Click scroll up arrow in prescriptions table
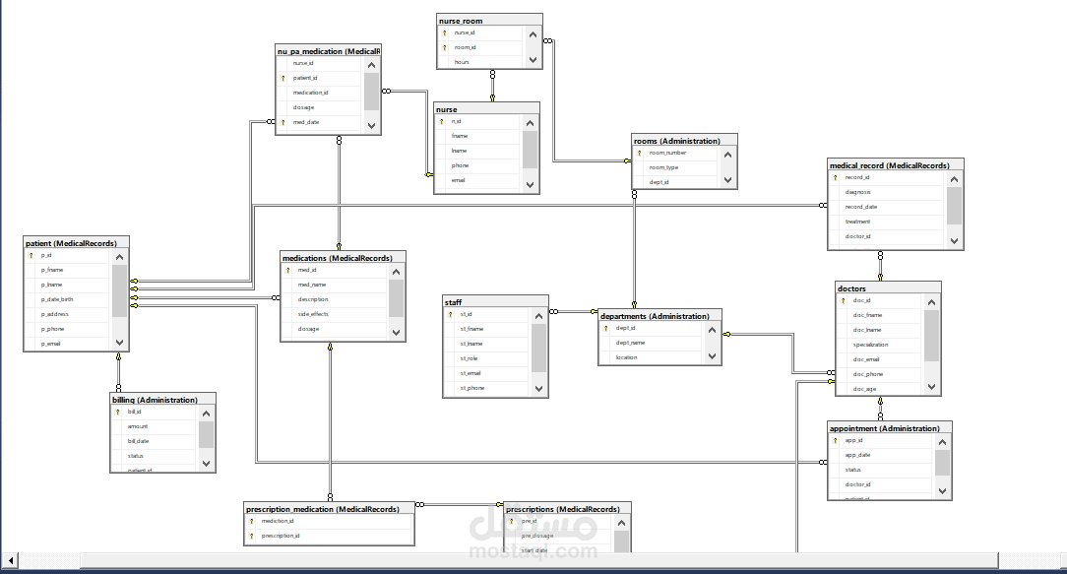This screenshot has height=574, width=1067. pos(621,523)
